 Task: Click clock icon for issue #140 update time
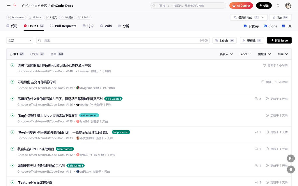pos(264,65)
